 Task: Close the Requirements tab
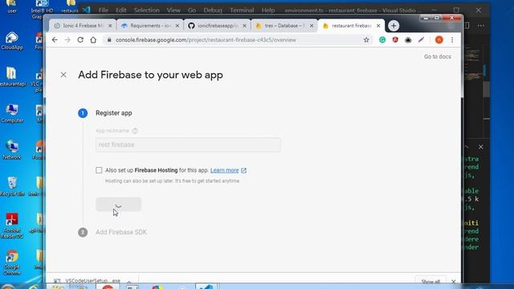[177, 26]
